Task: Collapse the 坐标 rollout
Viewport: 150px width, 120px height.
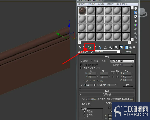Action: pos(107,57)
